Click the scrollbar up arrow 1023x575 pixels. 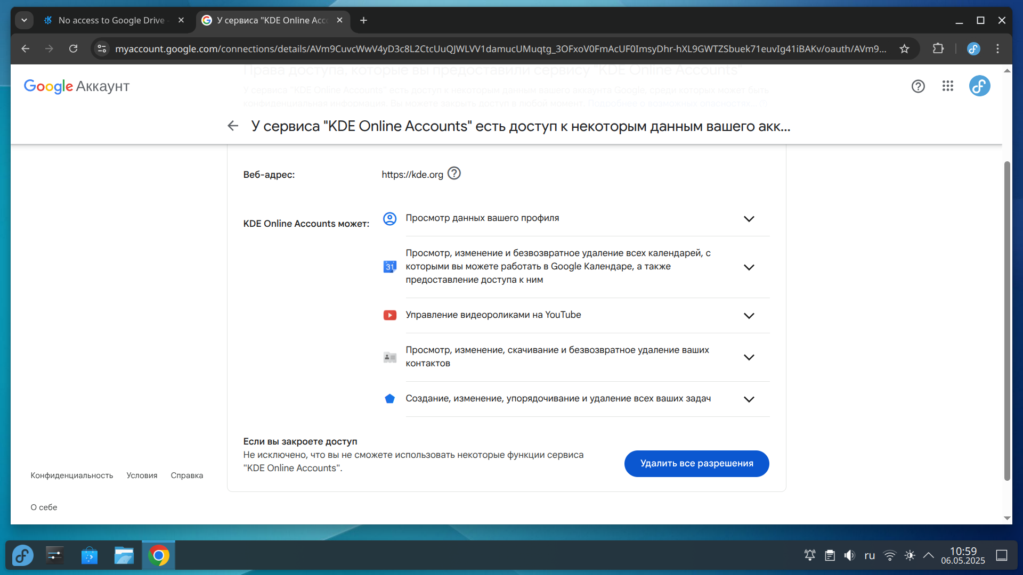(x=1007, y=70)
